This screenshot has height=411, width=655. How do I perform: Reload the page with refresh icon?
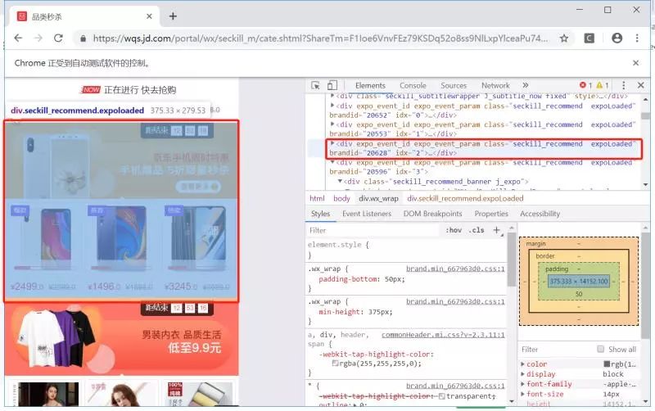(58, 38)
